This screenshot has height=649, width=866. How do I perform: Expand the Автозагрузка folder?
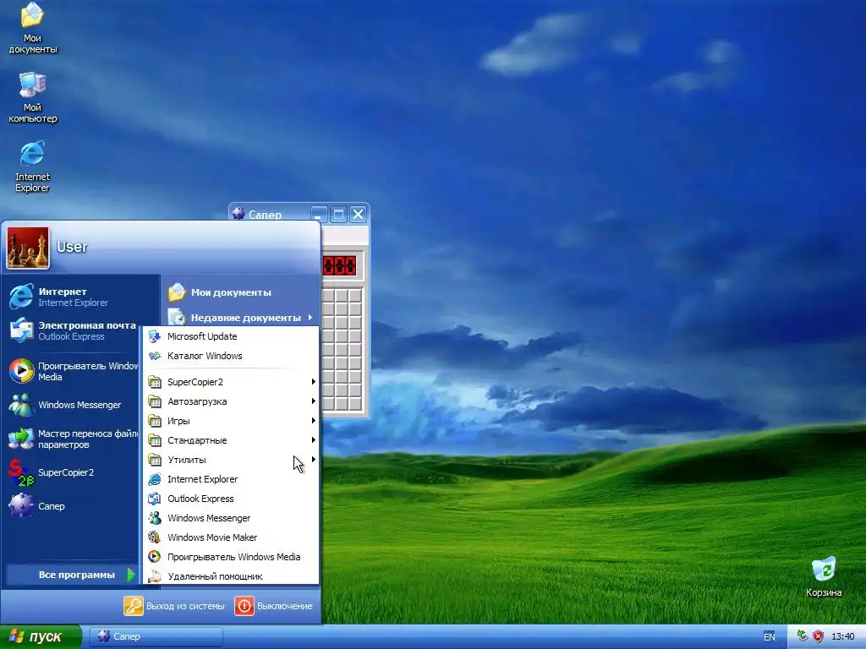pos(231,401)
